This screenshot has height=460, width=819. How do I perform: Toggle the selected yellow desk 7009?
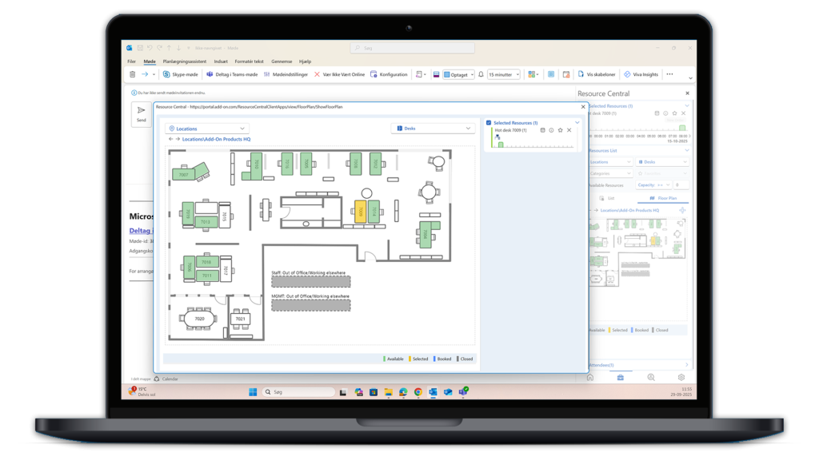(361, 212)
